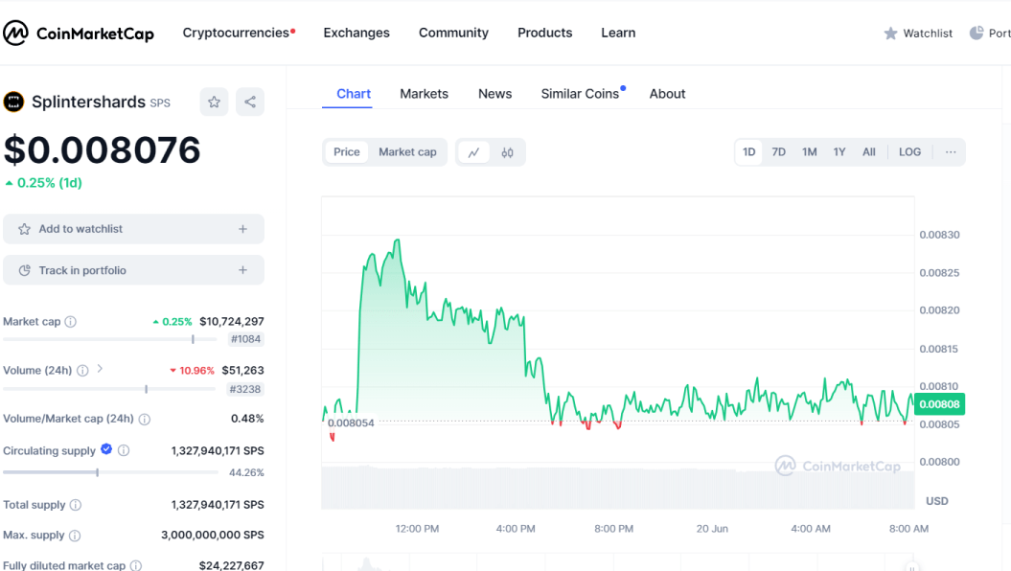Click the 10.96% volume change text
This screenshot has width=1011, height=571.
point(196,371)
